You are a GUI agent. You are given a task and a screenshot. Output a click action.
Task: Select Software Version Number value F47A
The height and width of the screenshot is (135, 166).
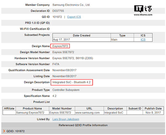56,64
